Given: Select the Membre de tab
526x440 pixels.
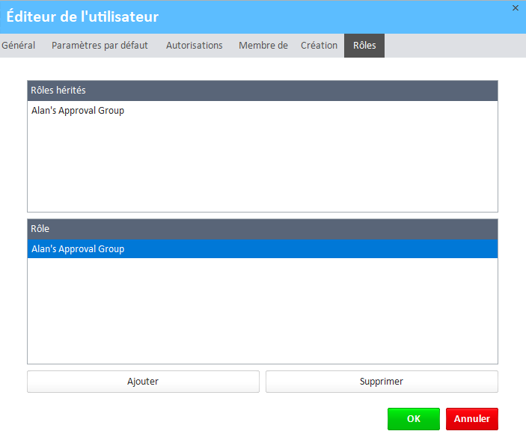Looking at the screenshot, I should (x=263, y=46).
